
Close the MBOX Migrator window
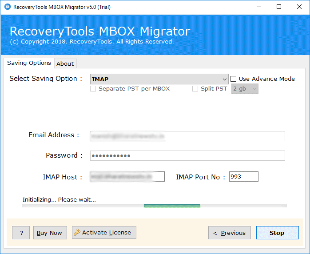click(299, 7)
